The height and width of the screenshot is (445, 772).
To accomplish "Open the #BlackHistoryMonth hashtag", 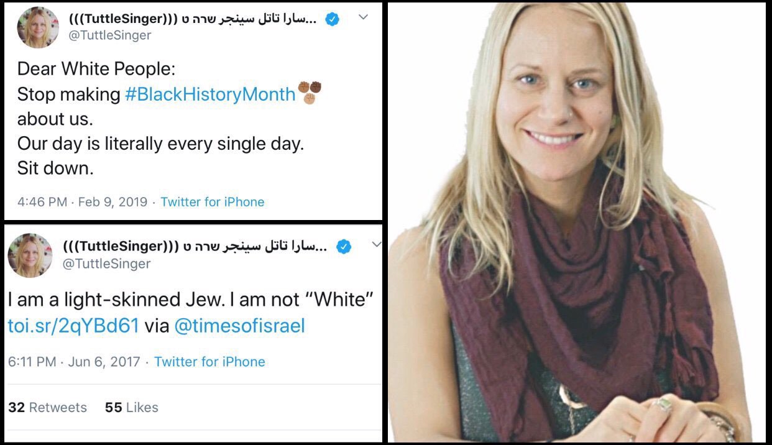I will [210, 94].
